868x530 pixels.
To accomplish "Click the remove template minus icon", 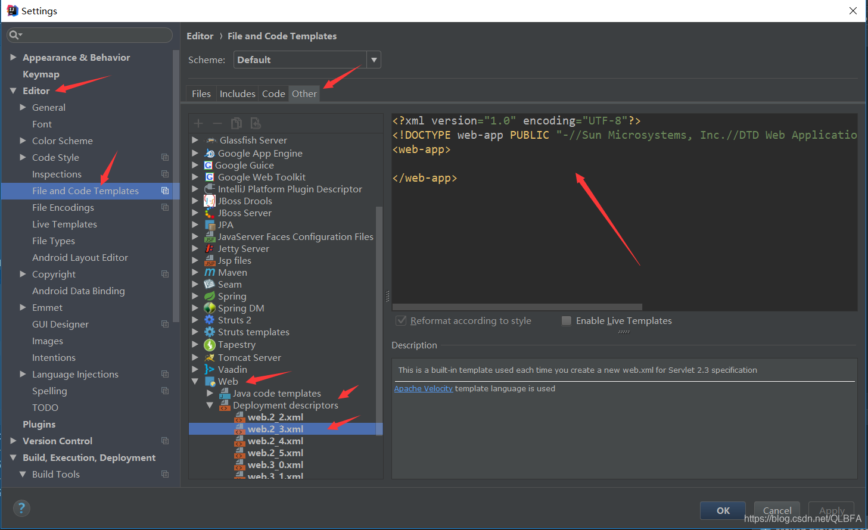I will (217, 123).
